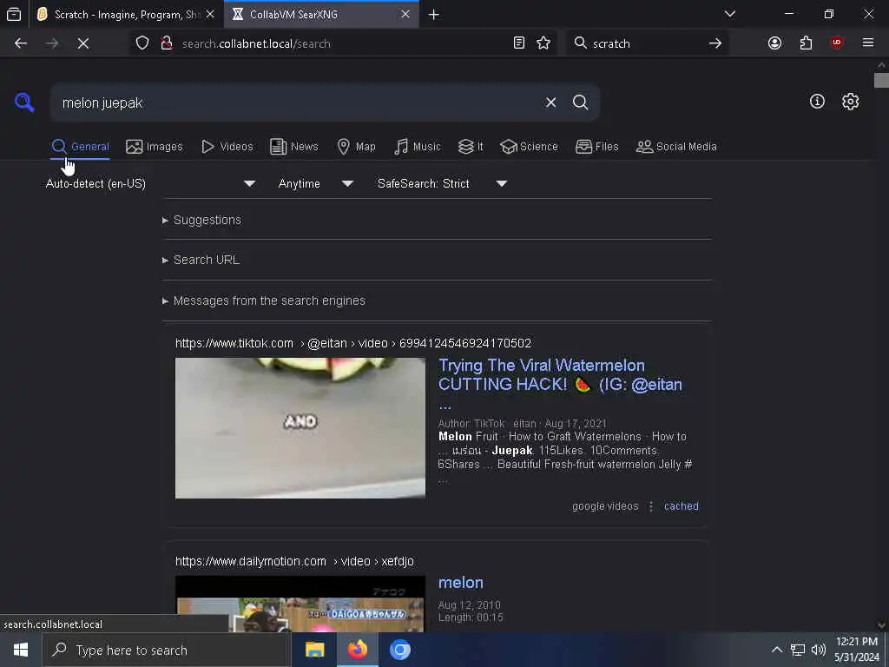The width and height of the screenshot is (889, 667).
Task: Select the Social Media category
Action: [675, 147]
